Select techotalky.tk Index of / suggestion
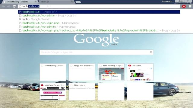The height and width of the screenshot is (108, 193). point(99,12)
